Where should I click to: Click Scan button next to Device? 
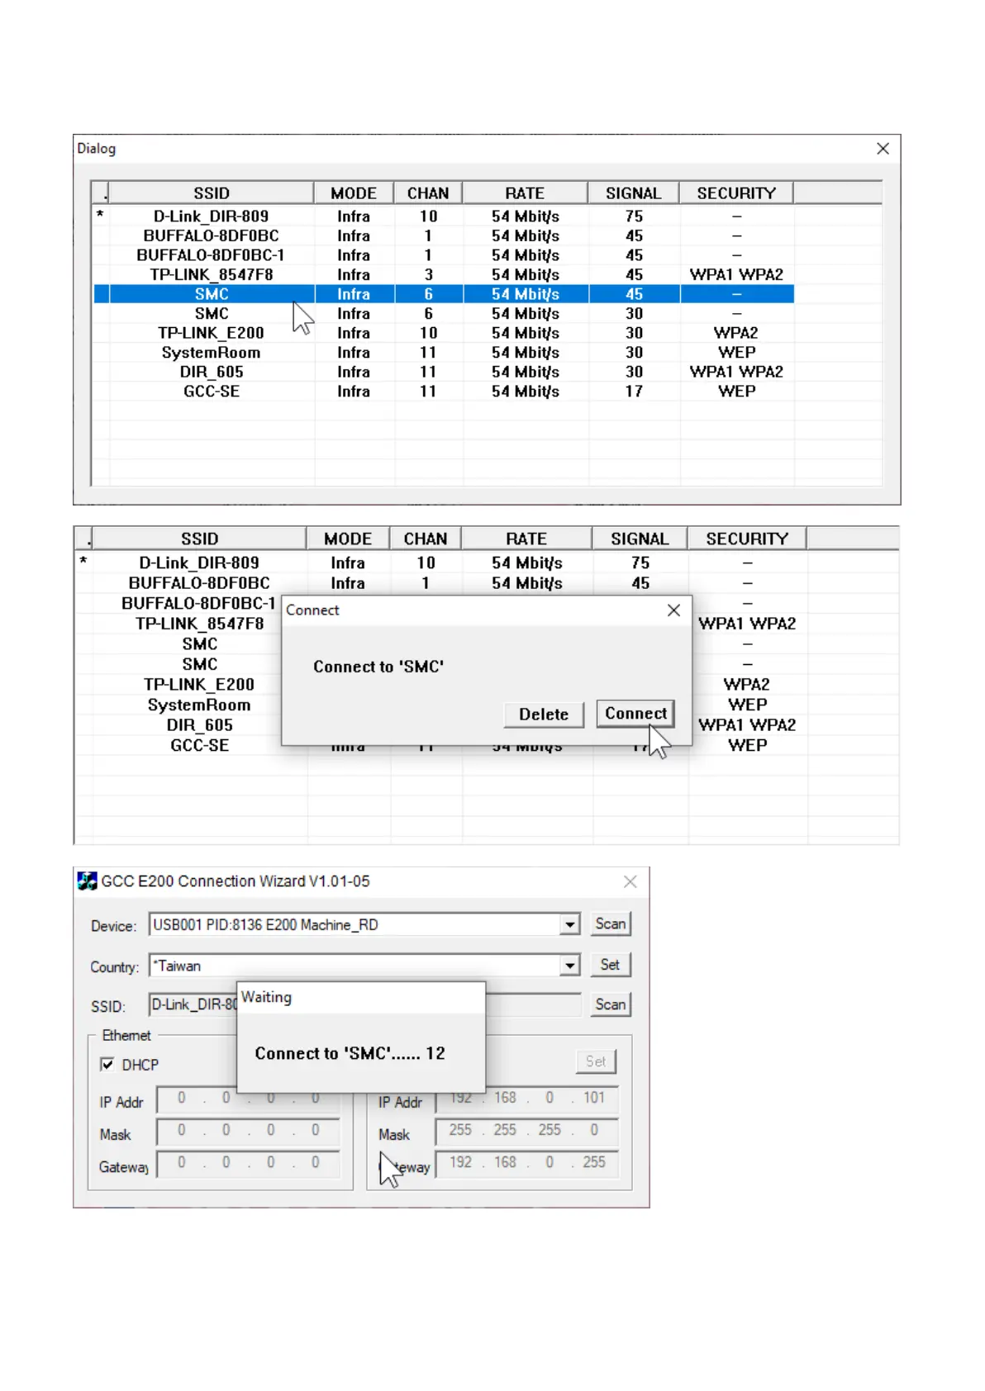[x=610, y=924]
